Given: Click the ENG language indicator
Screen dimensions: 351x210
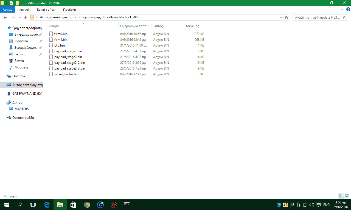Looking at the screenshot, I should [326, 205].
